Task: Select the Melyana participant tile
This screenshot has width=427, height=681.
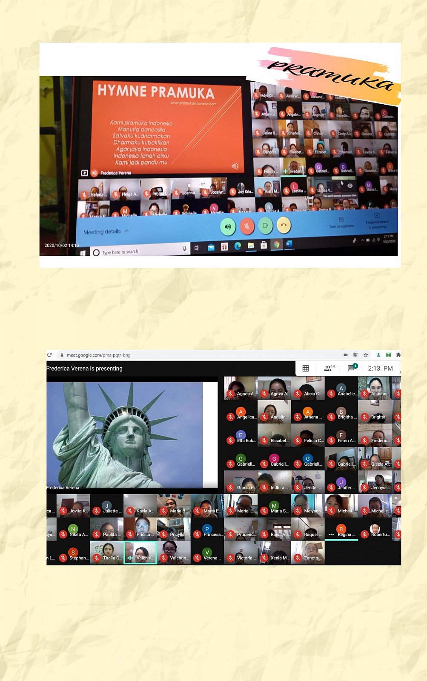Action: click(308, 506)
